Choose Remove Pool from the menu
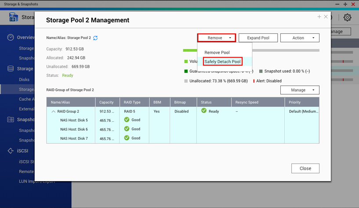The width and height of the screenshot is (359, 208). tap(217, 52)
